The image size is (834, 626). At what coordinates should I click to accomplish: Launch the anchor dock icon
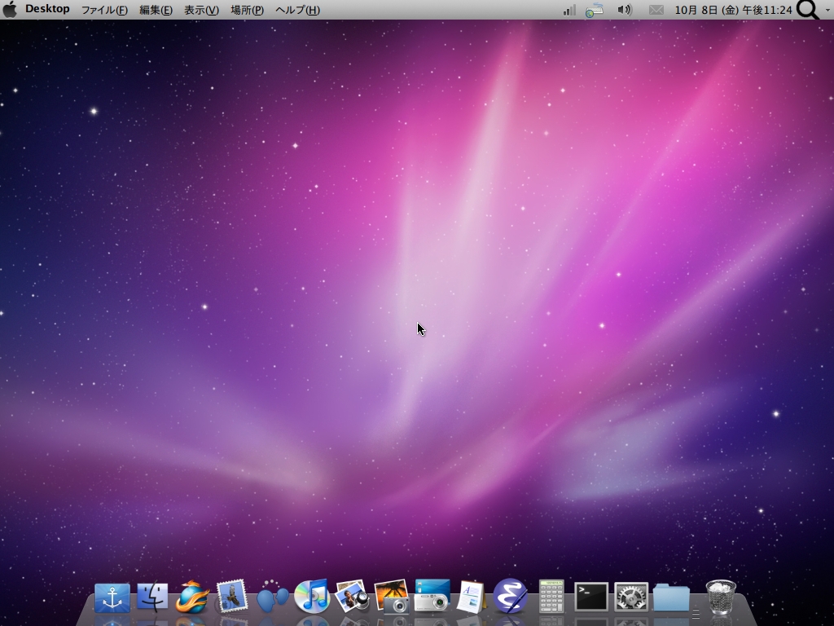tap(112, 597)
